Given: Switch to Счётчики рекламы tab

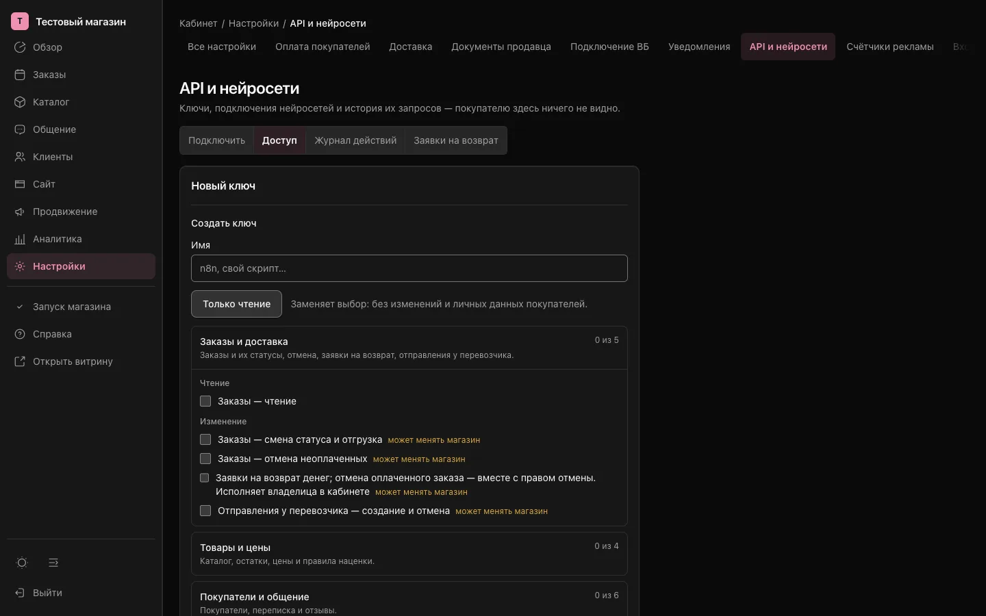Looking at the screenshot, I should point(890,47).
